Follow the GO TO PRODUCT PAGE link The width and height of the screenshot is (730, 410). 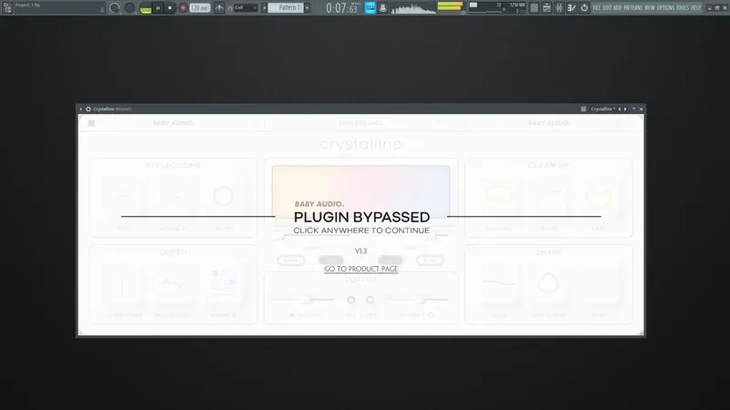360,269
